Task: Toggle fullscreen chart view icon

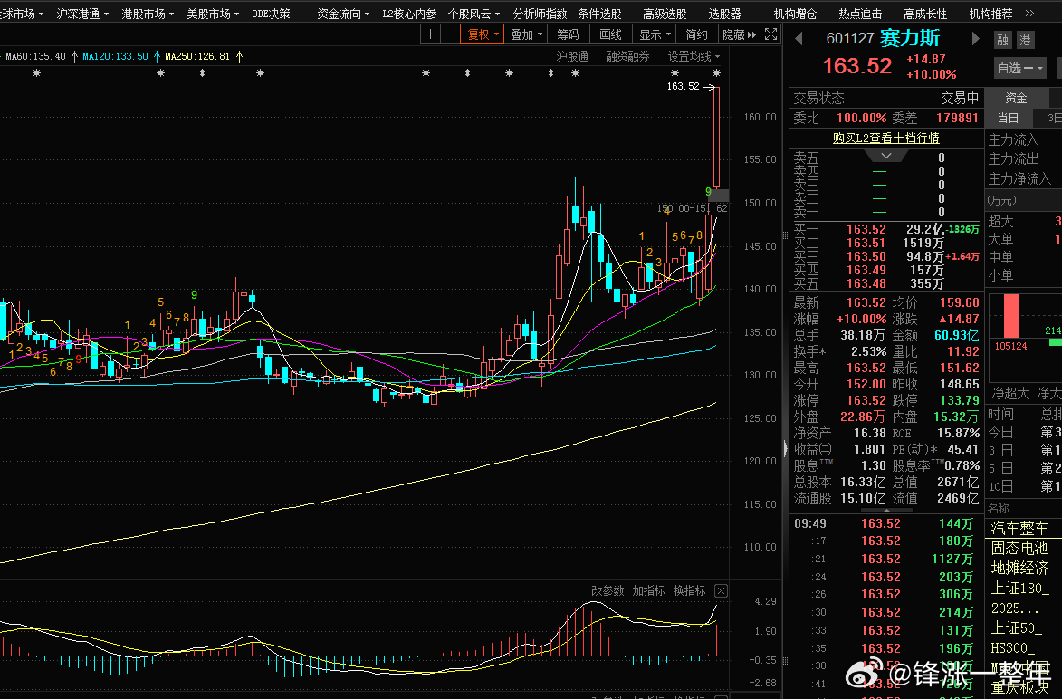Action: point(770,34)
